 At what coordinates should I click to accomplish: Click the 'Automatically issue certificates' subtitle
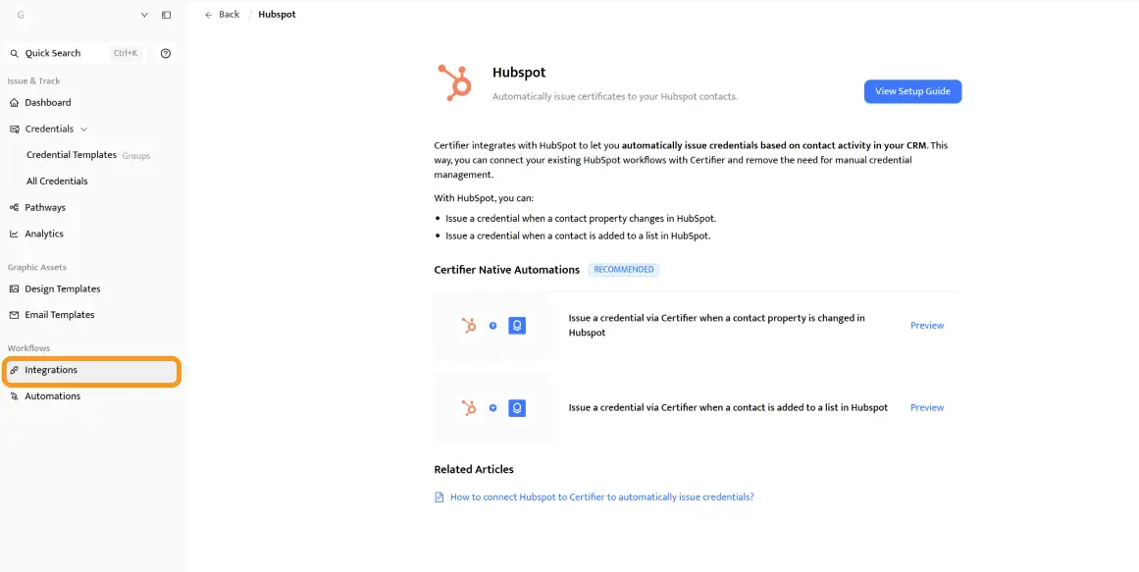coord(615,97)
